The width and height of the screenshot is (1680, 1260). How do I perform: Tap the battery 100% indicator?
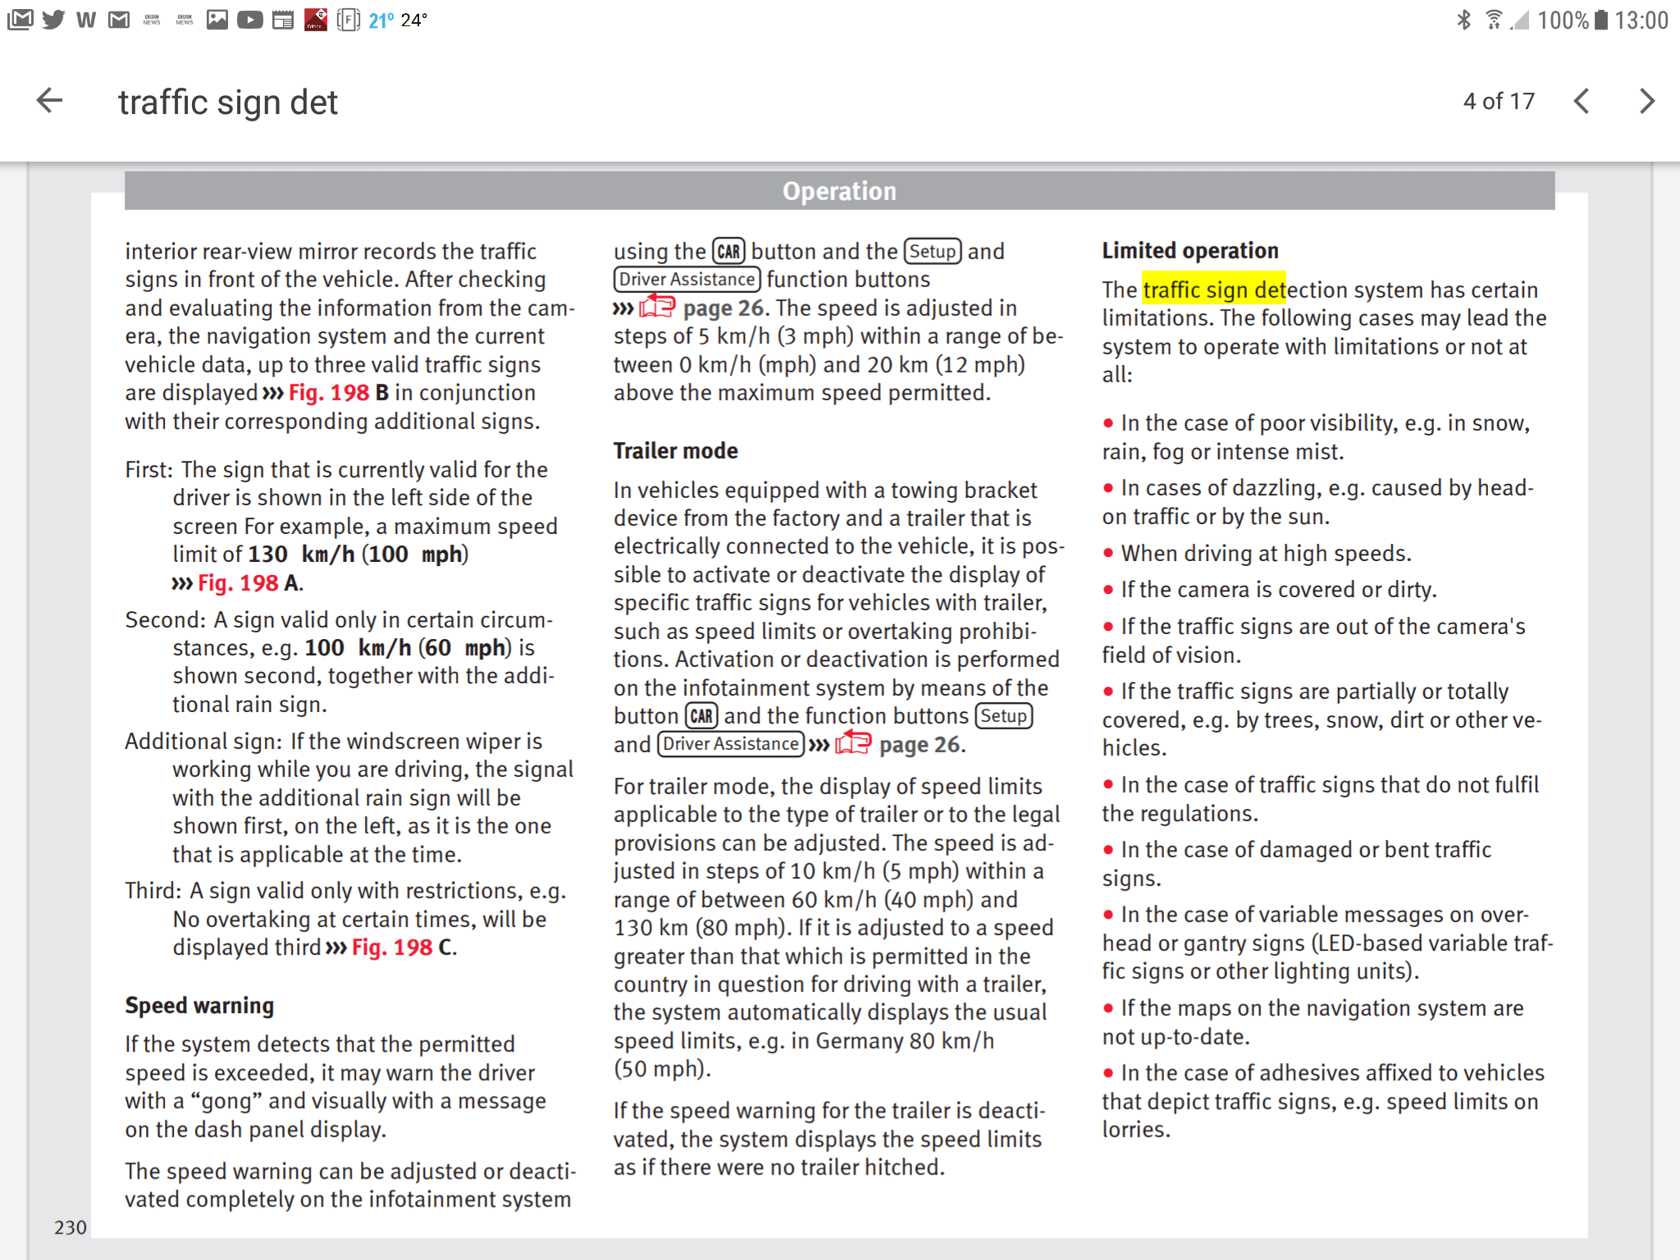pyautogui.click(x=1563, y=20)
